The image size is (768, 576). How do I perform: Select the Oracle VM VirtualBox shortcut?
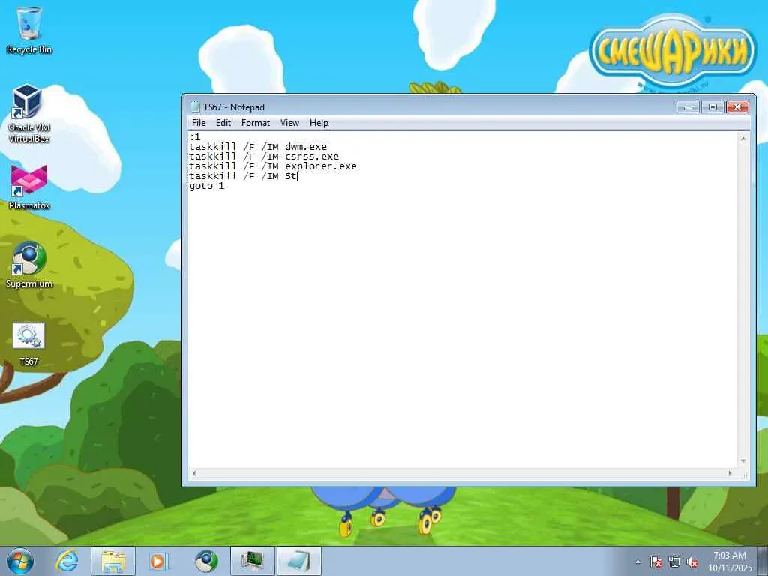pos(29,114)
